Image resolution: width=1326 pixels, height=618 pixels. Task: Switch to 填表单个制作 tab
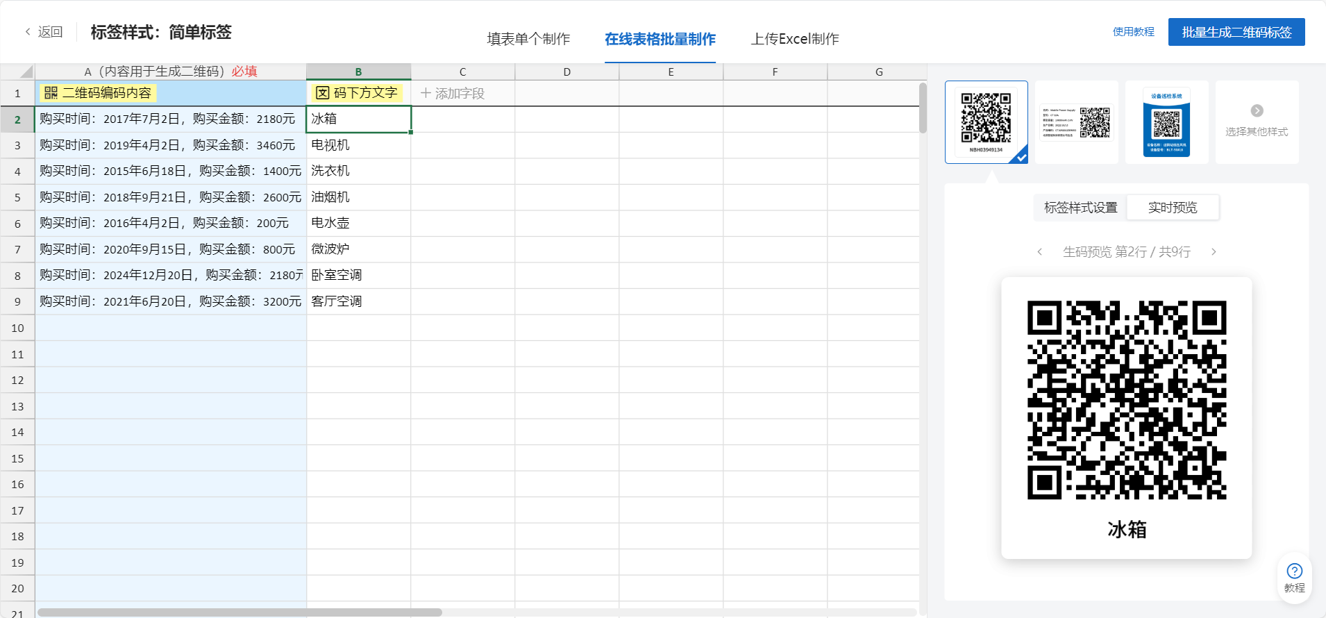click(x=528, y=39)
